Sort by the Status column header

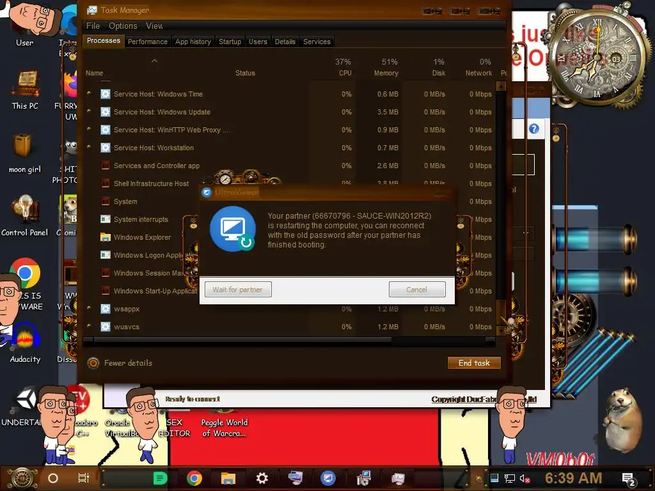pos(245,73)
